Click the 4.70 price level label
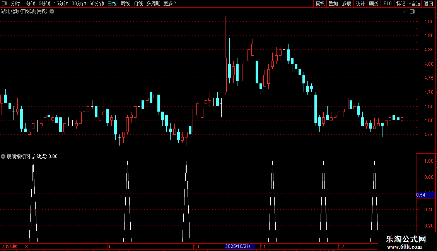Viewport: 437px width, 251px height. click(428, 92)
